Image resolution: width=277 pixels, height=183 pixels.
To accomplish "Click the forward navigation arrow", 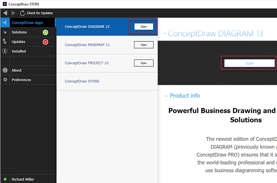I will pyautogui.click(x=13, y=13).
